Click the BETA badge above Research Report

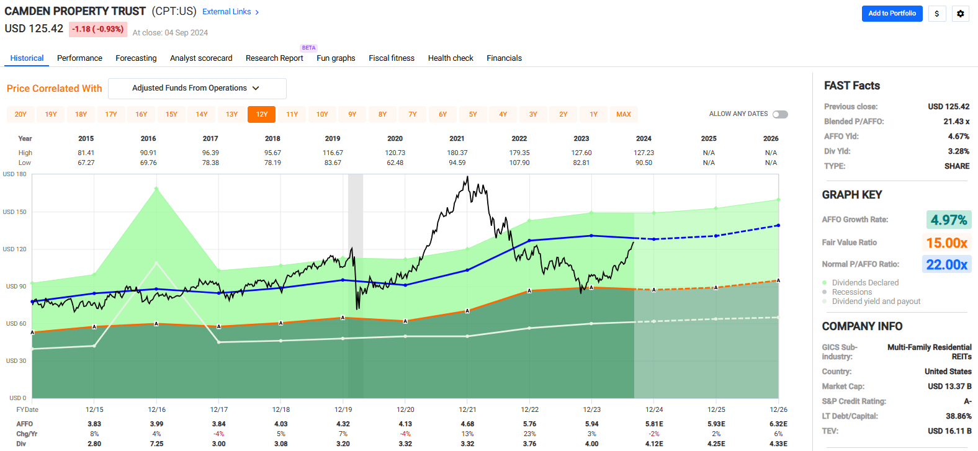click(309, 48)
